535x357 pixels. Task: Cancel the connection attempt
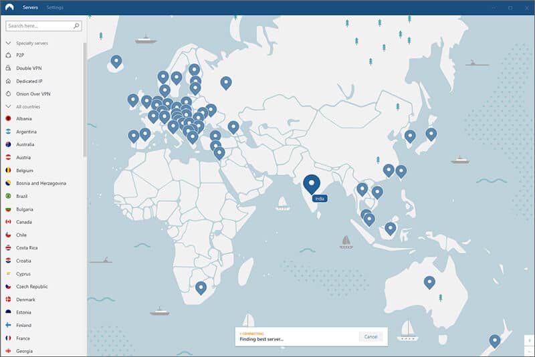pos(370,337)
